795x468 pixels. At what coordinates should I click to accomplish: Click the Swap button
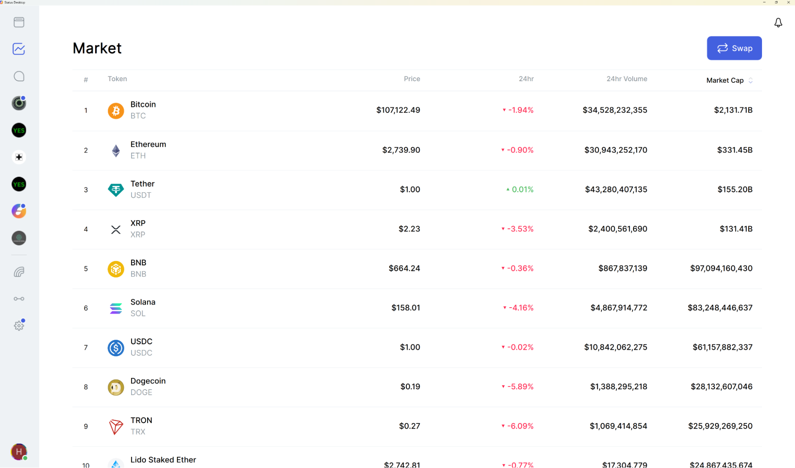click(x=734, y=48)
